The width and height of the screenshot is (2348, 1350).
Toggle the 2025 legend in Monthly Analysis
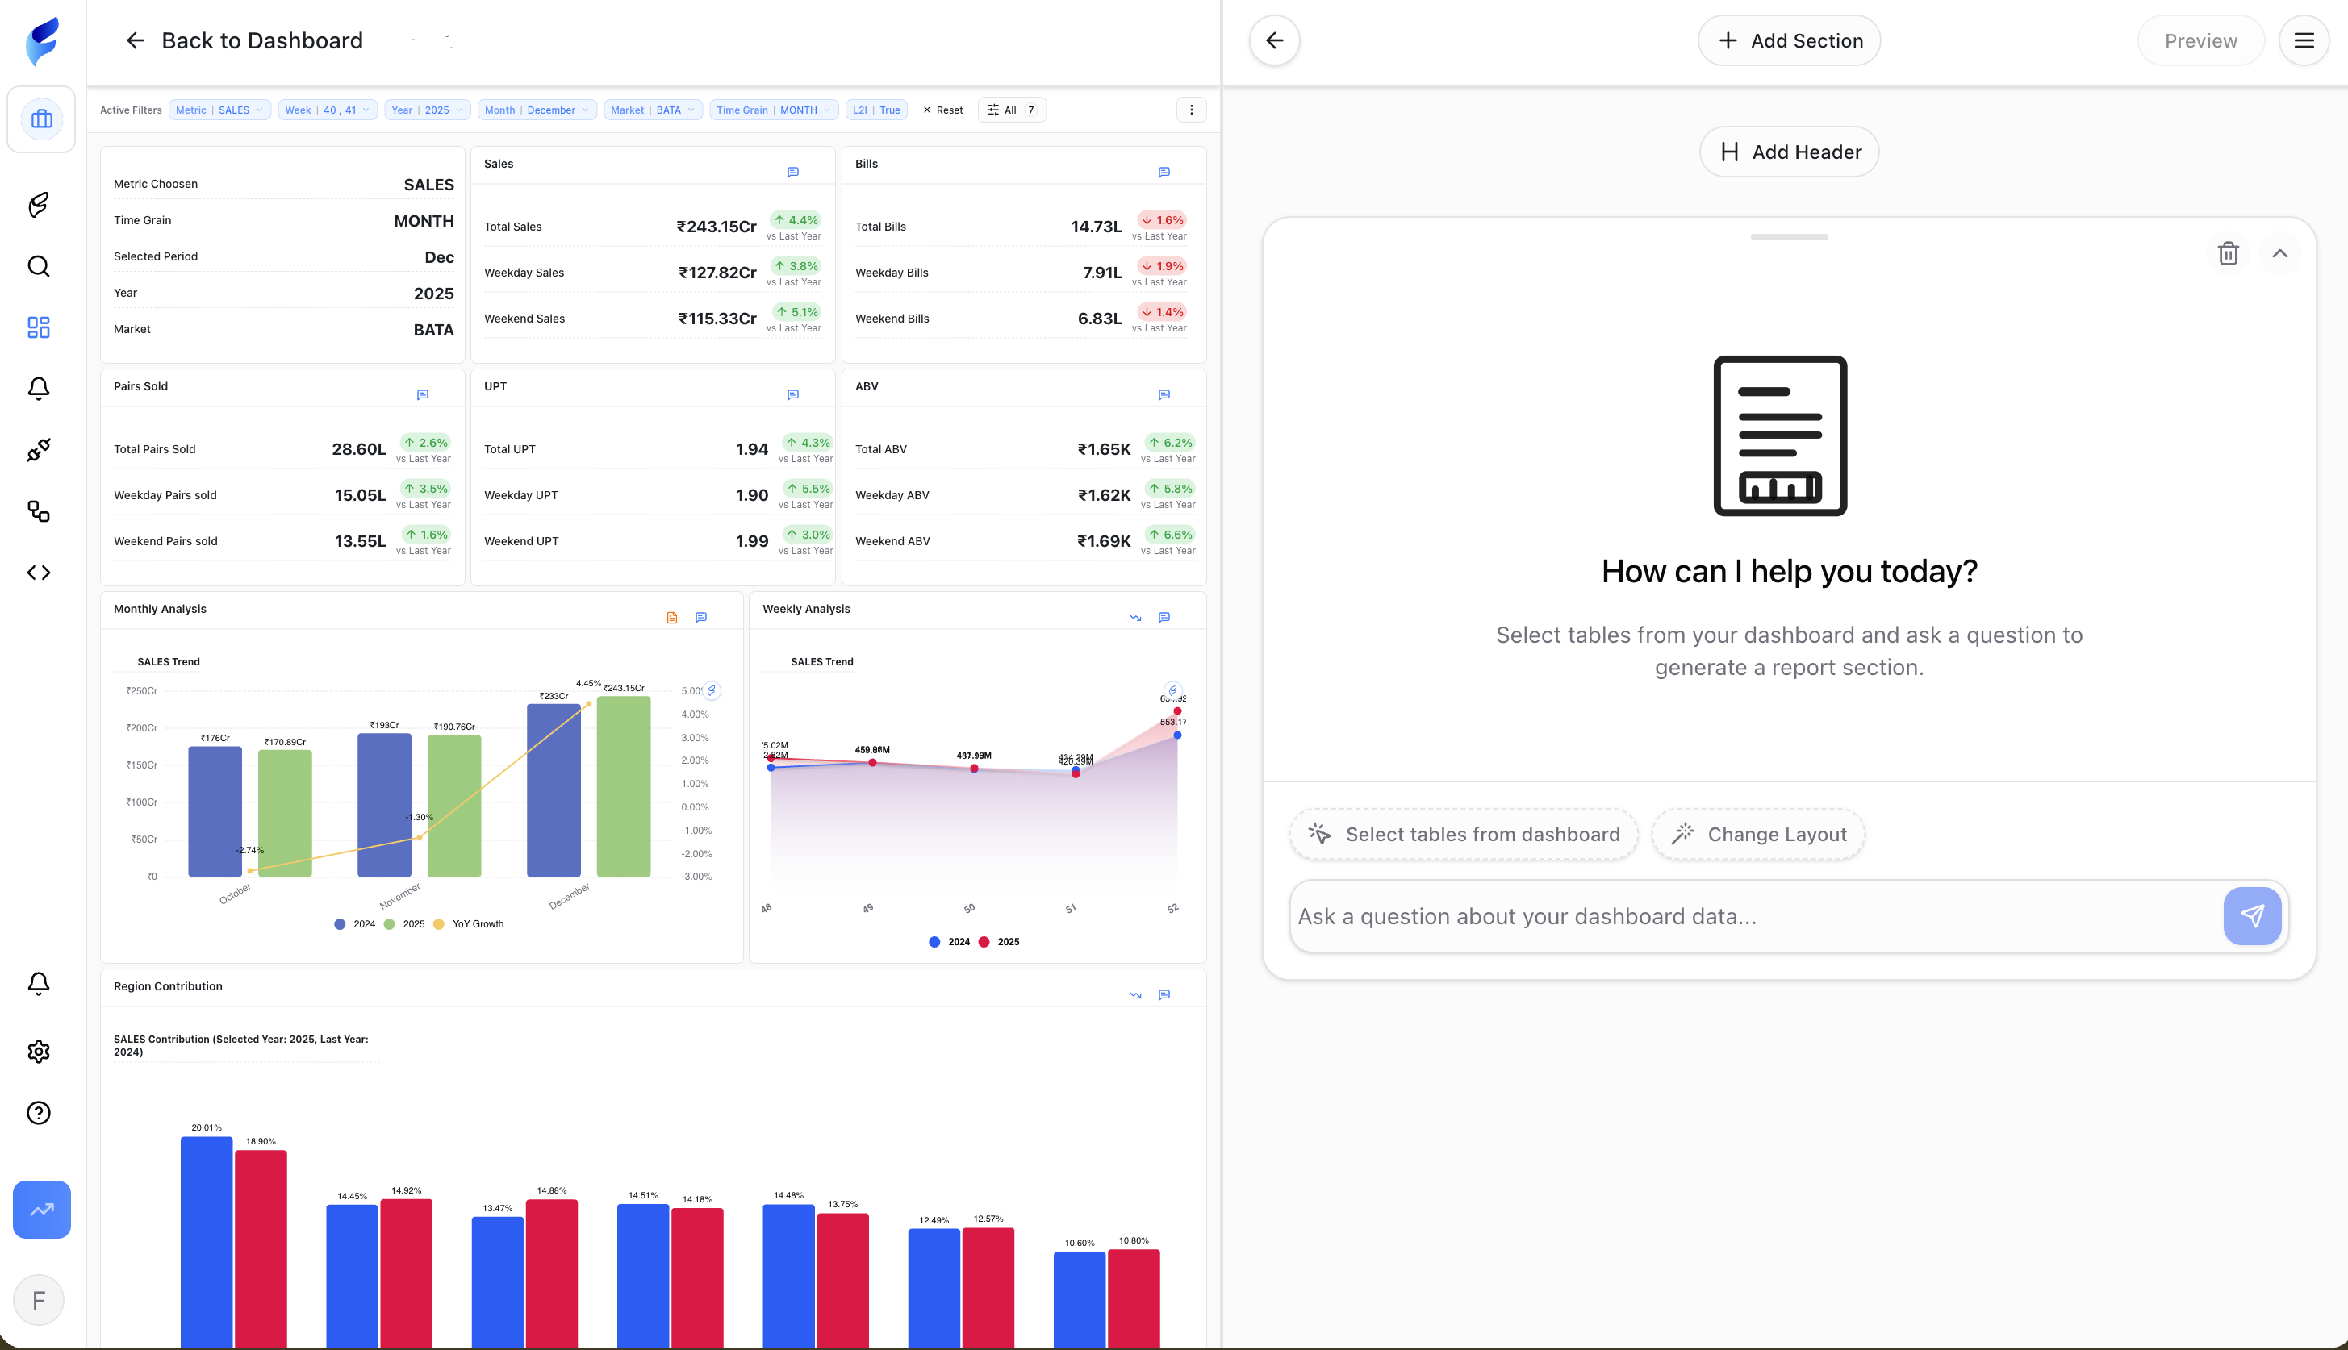point(404,924)
